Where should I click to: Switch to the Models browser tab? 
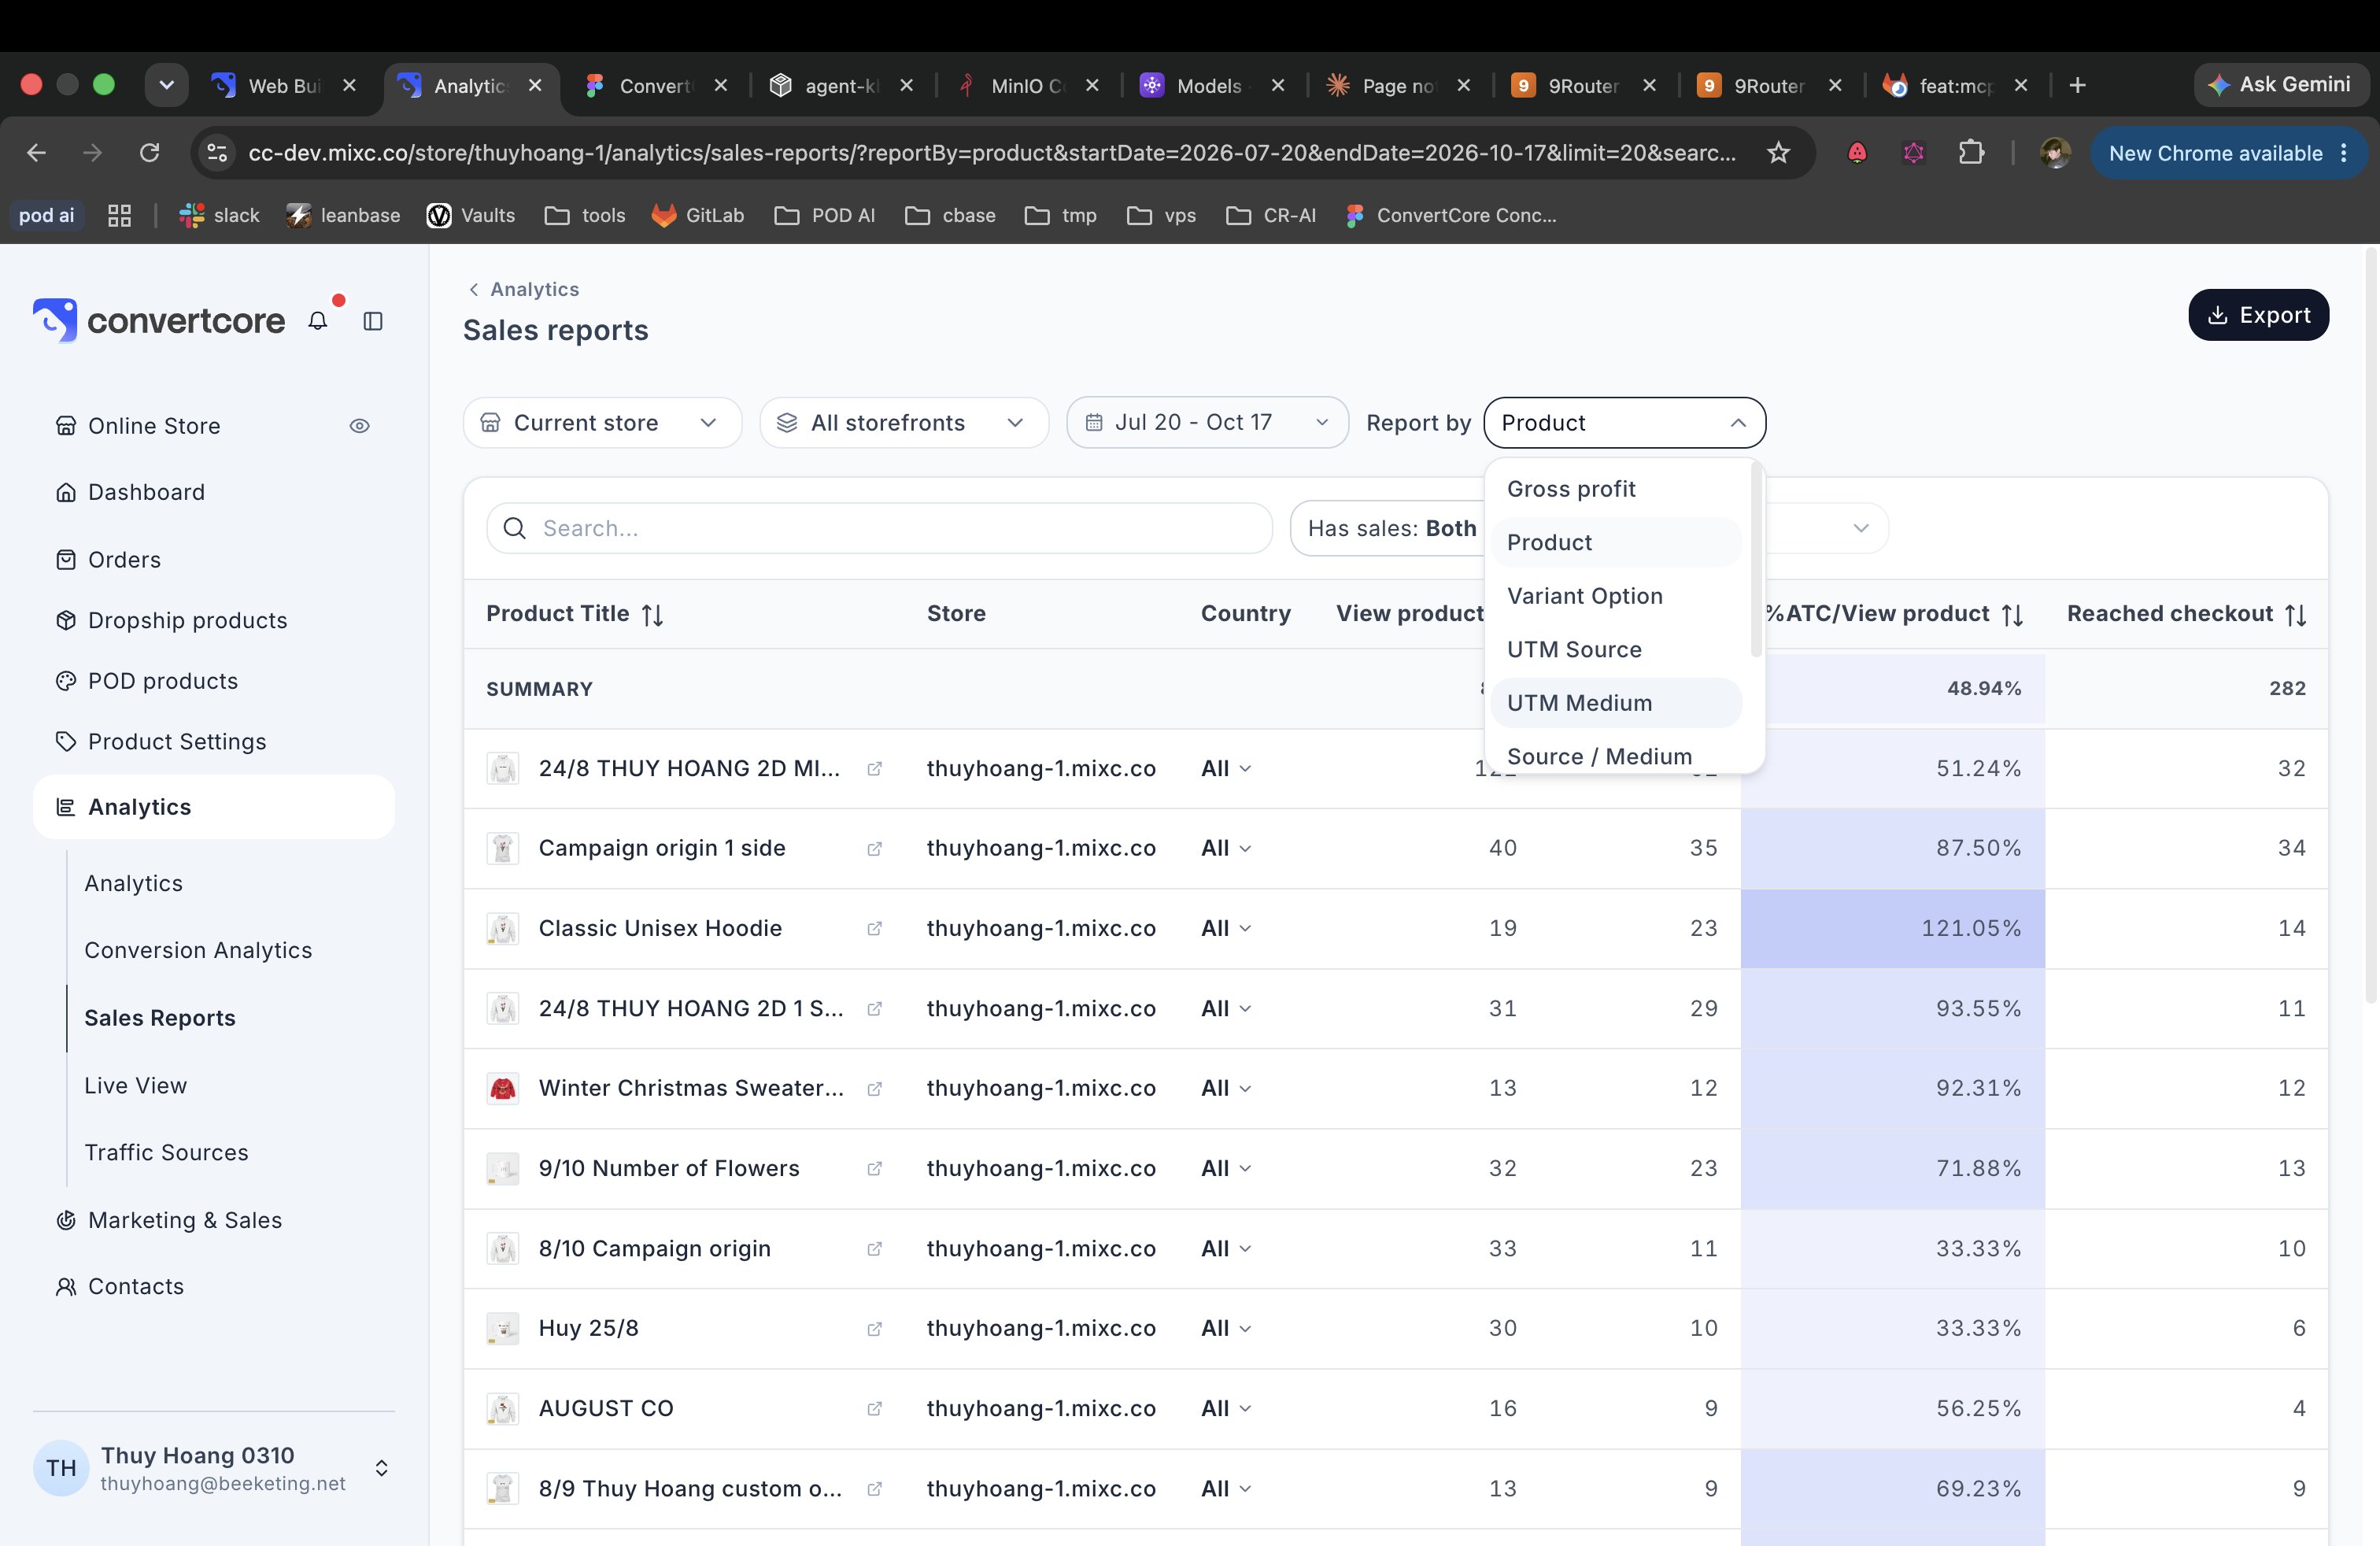[1210, 86]
